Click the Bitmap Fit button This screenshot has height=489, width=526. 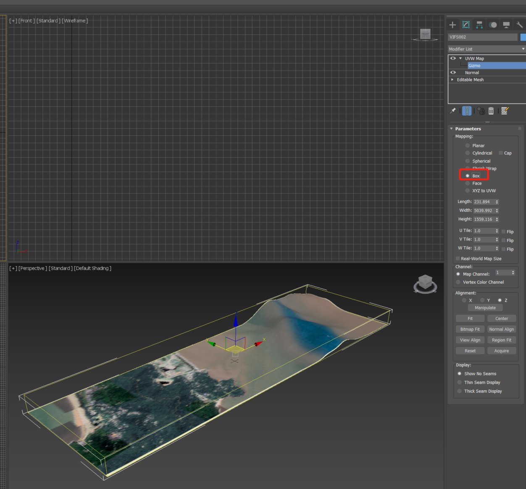[470, 329]
